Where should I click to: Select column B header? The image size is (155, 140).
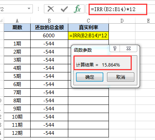(x=49, y=21)
